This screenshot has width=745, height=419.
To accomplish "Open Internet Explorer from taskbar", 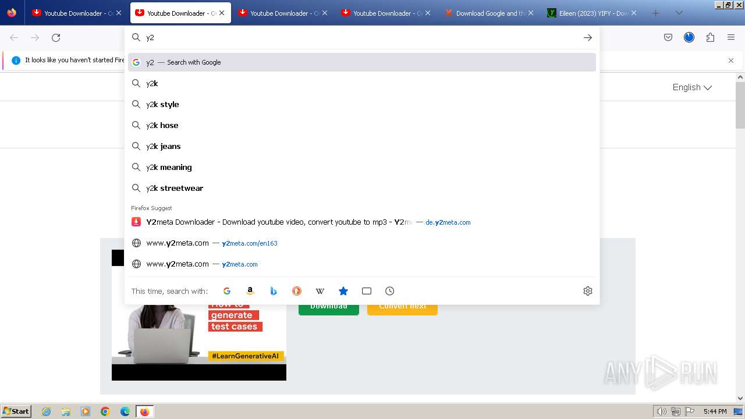I will [x=47, y=411].
